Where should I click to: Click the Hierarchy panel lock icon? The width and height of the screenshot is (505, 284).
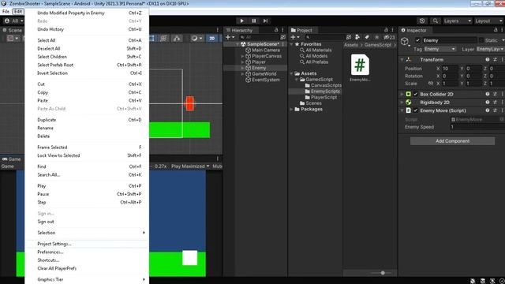pyautogui.click(x=276, y=30)
